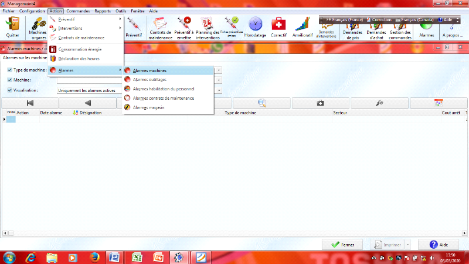This screenshot has height=264, width=469.
Task: Select the Alarmes menu entry
Action: (86, 70)
